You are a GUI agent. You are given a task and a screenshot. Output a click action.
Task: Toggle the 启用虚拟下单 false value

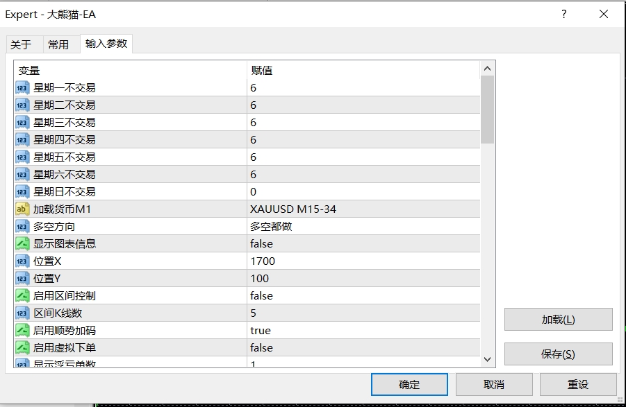tap(262, 348)
